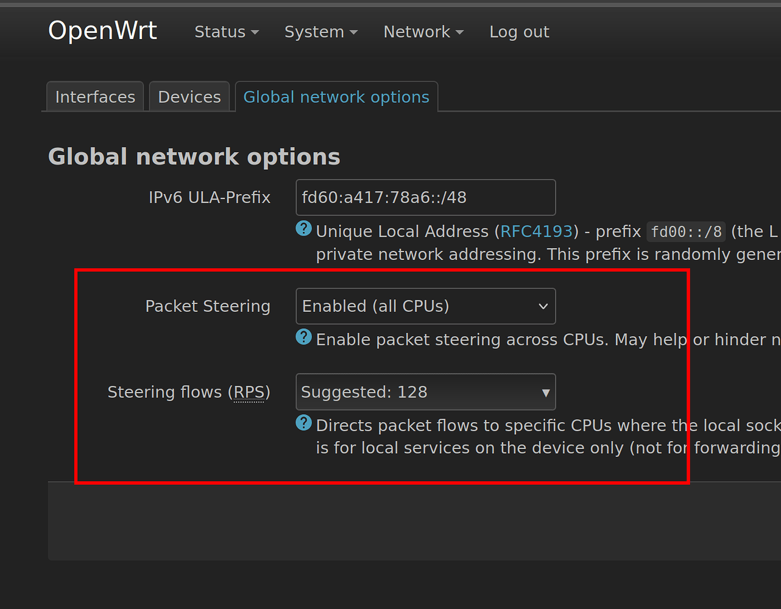Open the Network menu
Screen dimensions: 781x609
[x=416, y=32]
